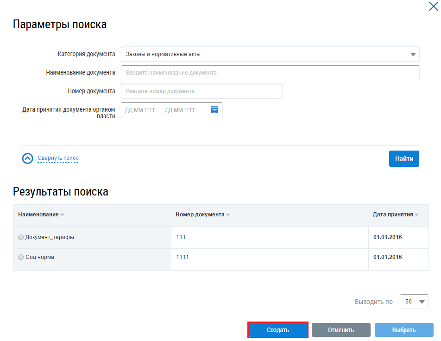This screenshot has width=441, height=341.
Task: Sort by Наименование column arrow
Action: pos(62,215)
